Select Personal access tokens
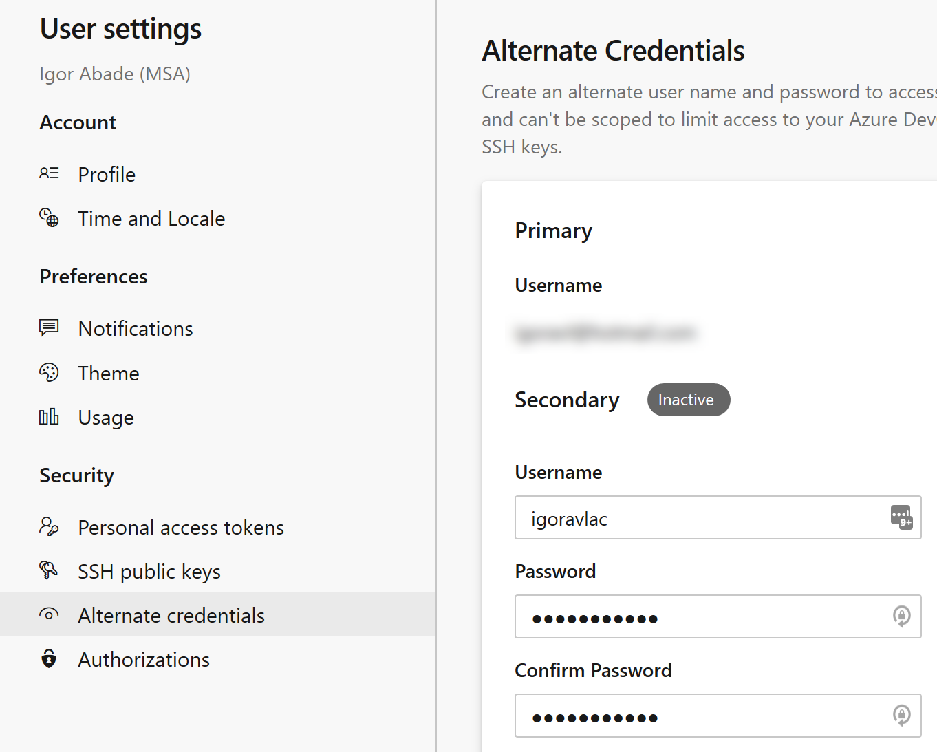This screenshot has height=752, width=937. point(181,527)
